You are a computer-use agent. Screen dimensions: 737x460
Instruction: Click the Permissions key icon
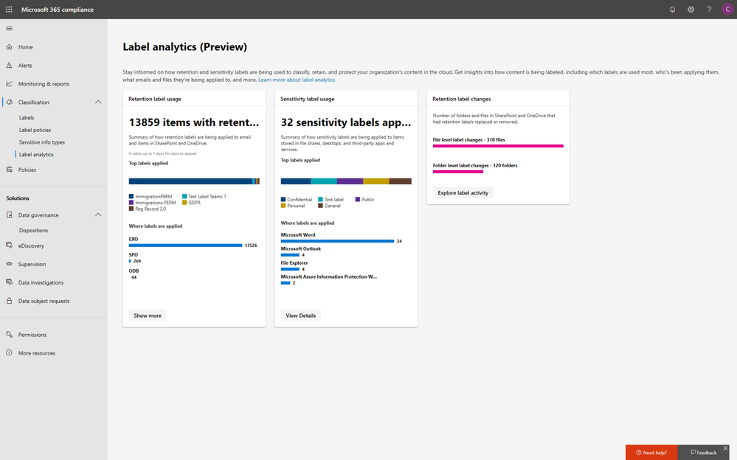click(x=9, y=335)
